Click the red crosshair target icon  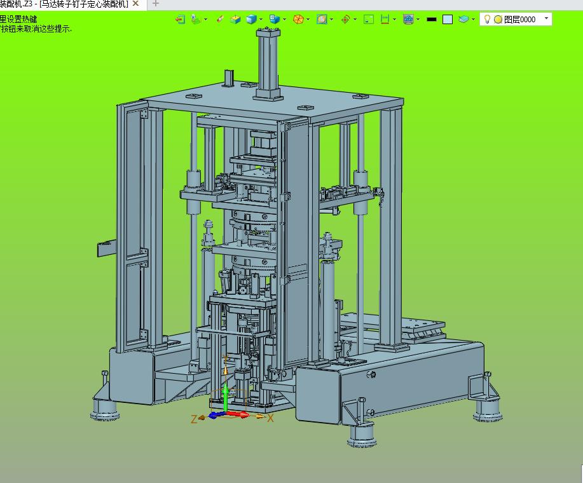point(345,19)
